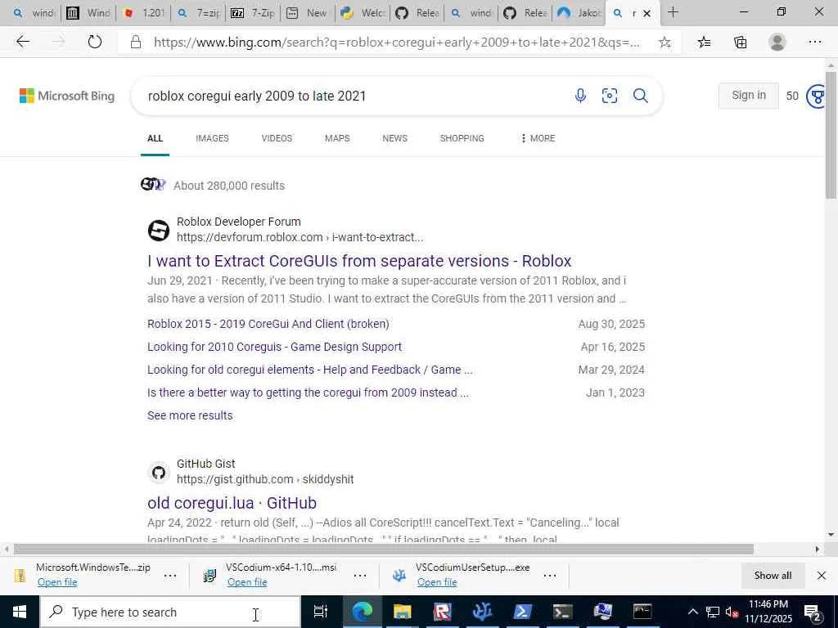Viewport: 838px width, 628px height.
Task: Open a new browser tab
Action: pos(673,12)
